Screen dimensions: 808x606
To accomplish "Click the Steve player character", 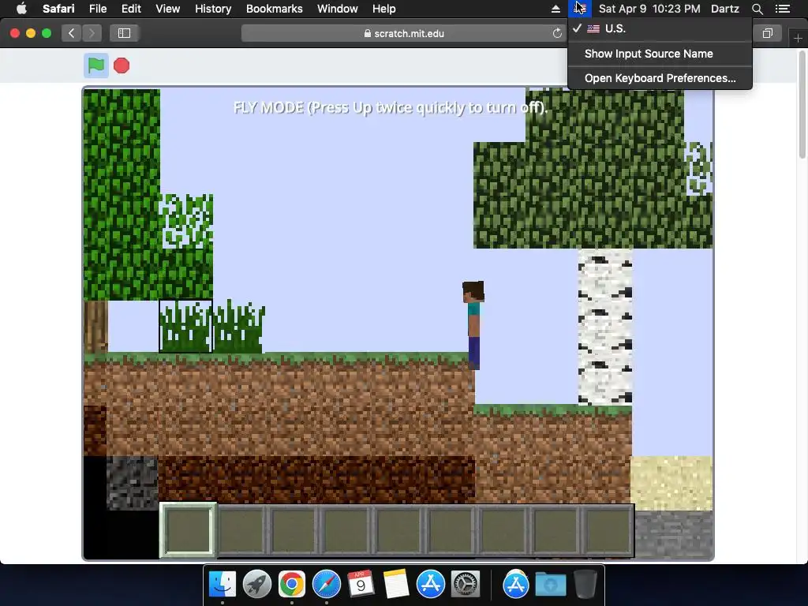I will pyautogui.click(x=473, y=325).
